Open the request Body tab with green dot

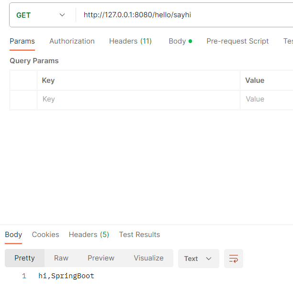180,41
